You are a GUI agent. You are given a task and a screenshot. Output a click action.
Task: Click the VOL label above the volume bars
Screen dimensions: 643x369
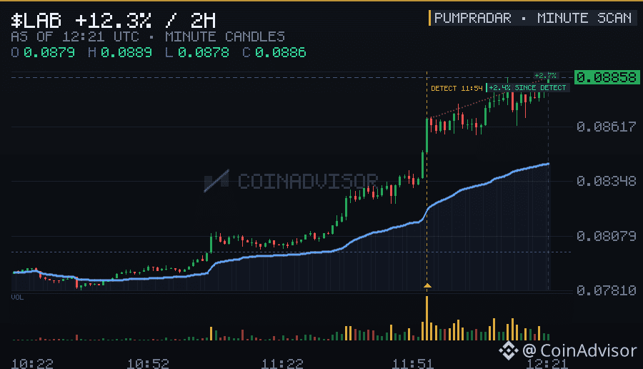[17, 297]
